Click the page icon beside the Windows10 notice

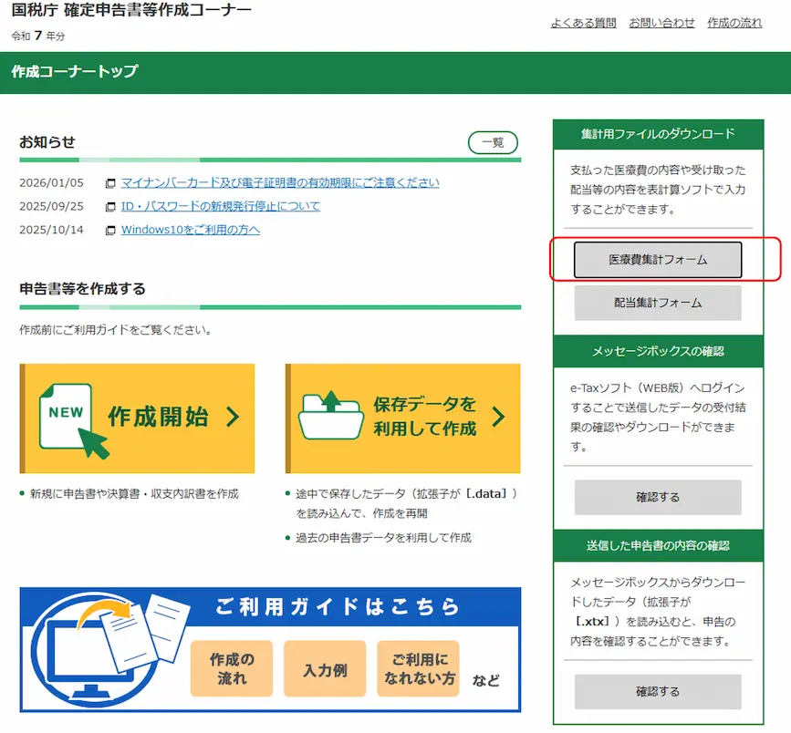point(111,231)
